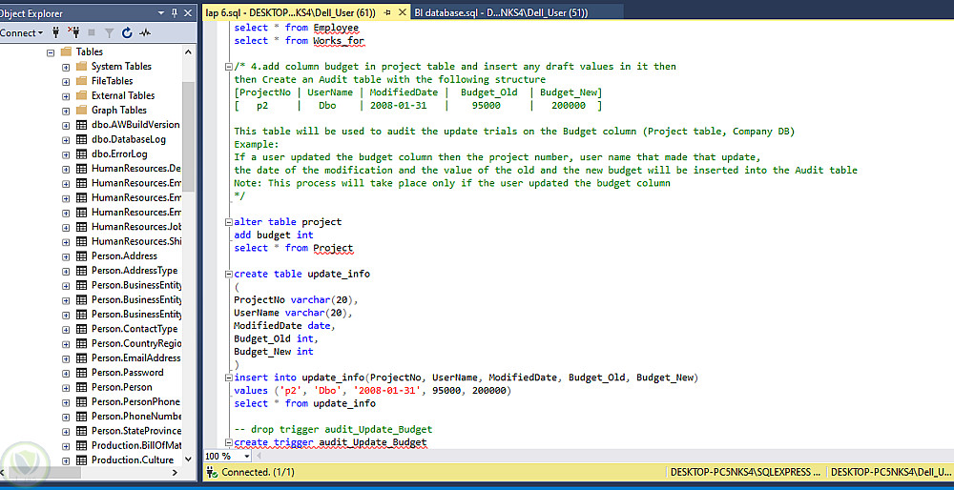The image size is (954, 490).
Task: Click the Person.Password table icon
Action: tap(81, 373)
